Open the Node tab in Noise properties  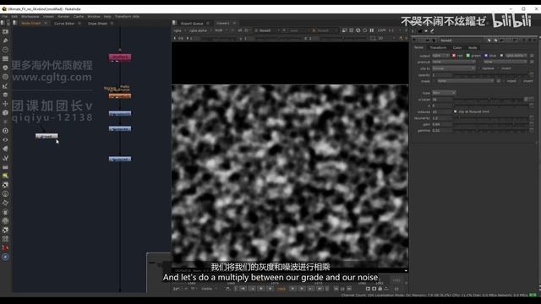[x=473, y=47]
